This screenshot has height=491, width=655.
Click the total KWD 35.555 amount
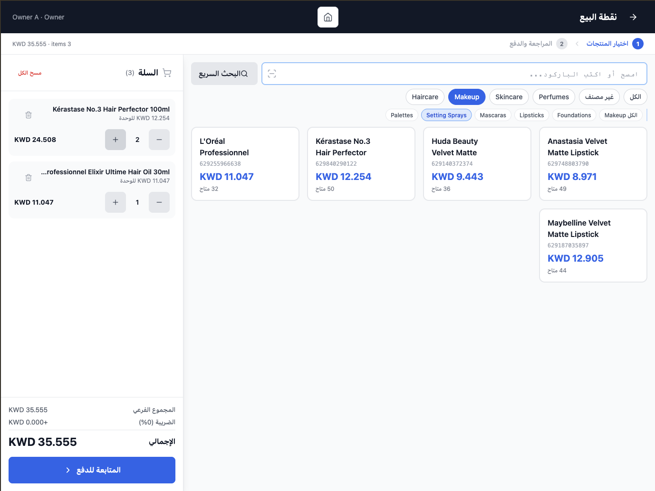(43, 442)
